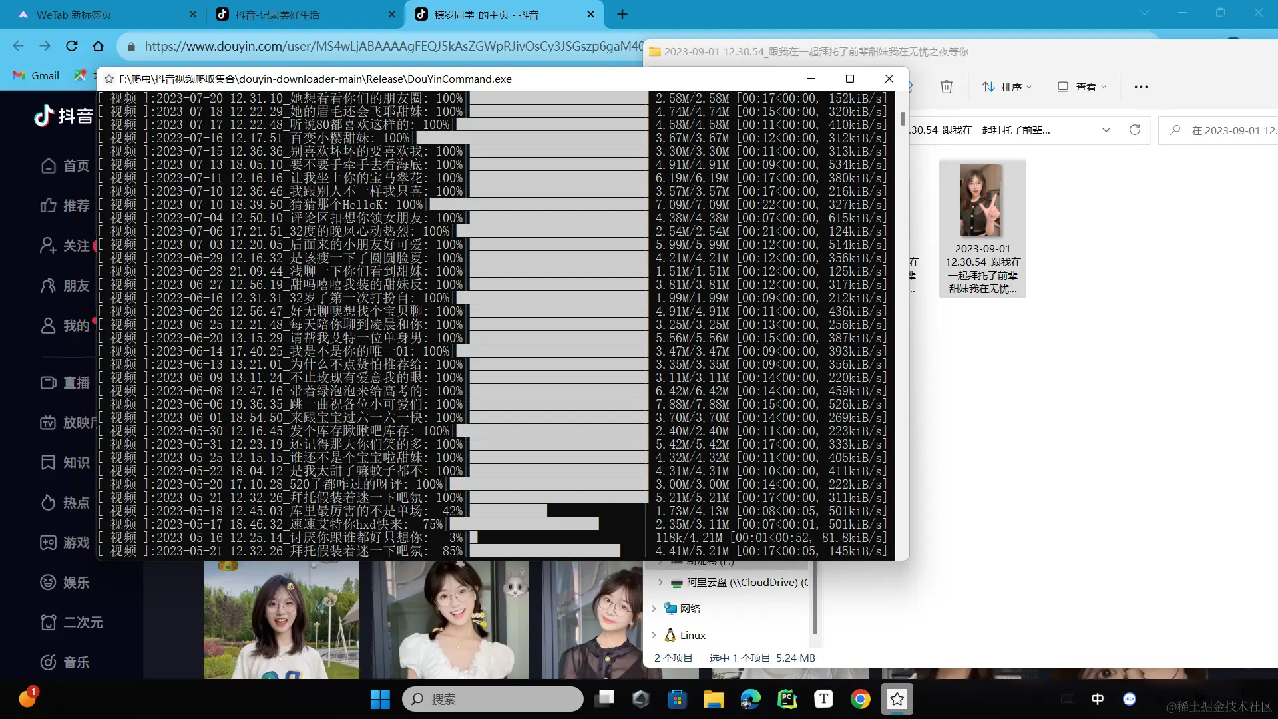Screen dimensions: 1278x719
Task: Open PyCharm from the taskbar
Action: (787, 699)
